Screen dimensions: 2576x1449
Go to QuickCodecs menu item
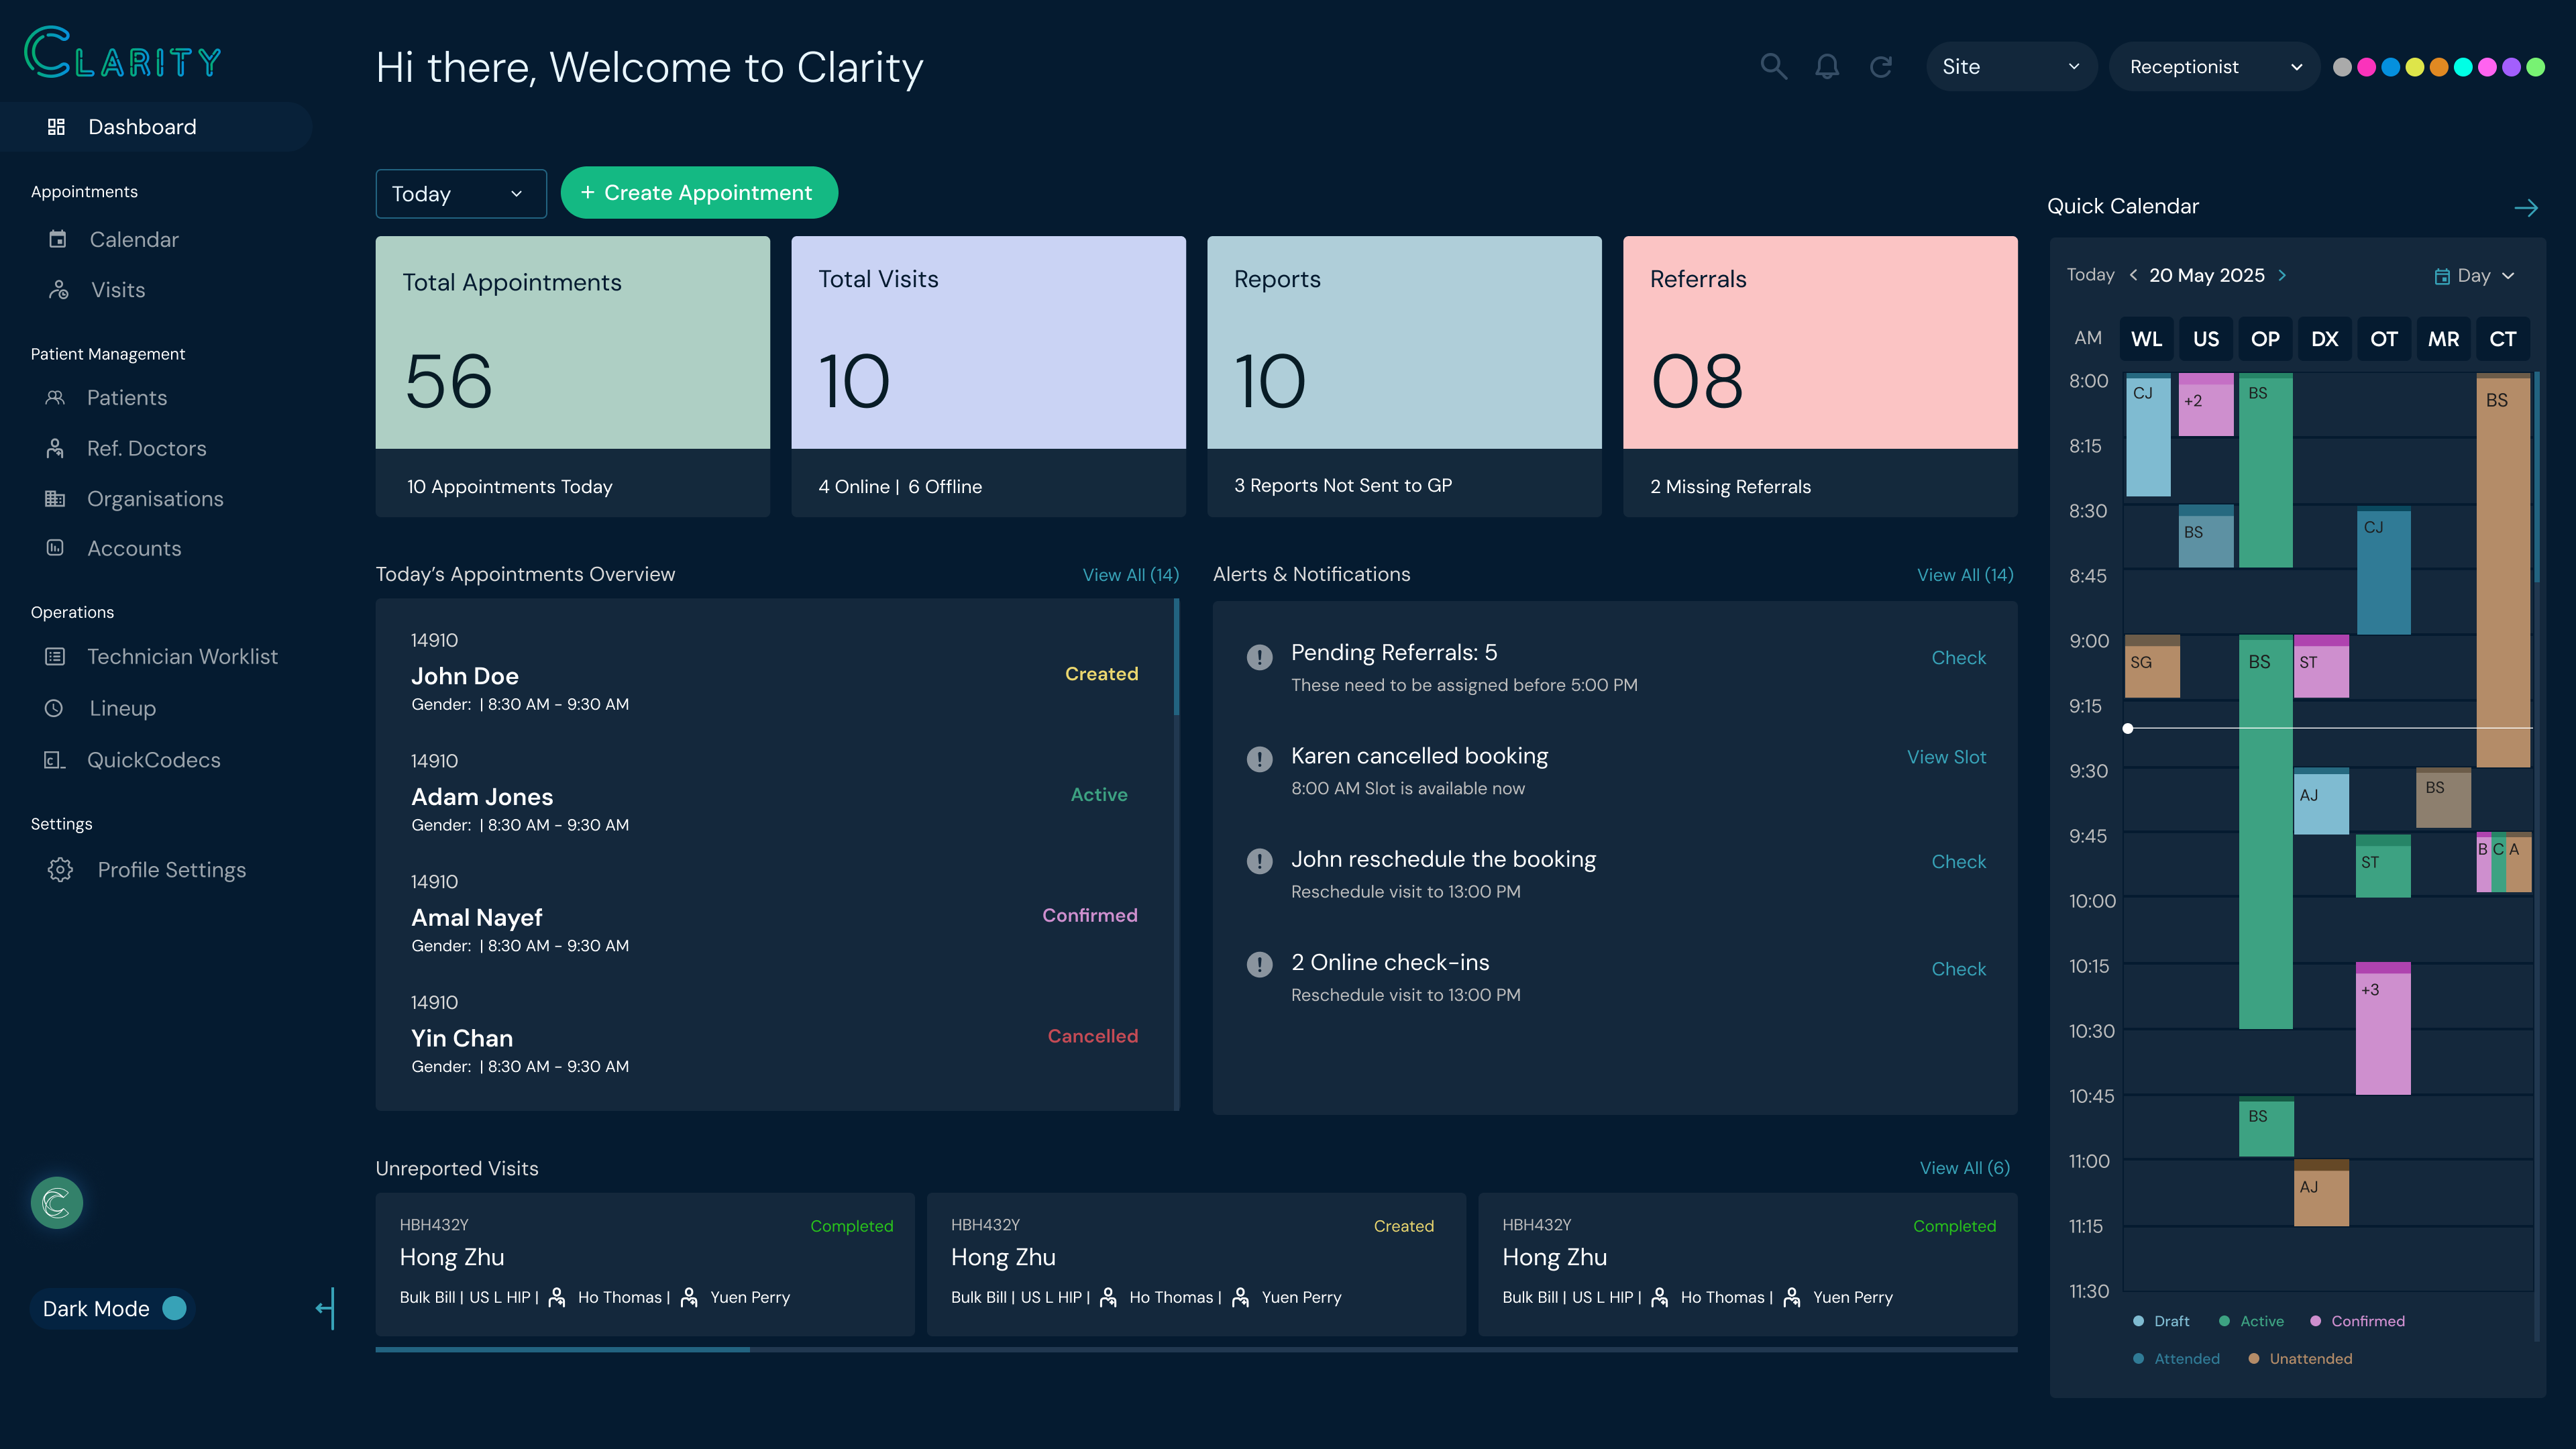(153, 760)
